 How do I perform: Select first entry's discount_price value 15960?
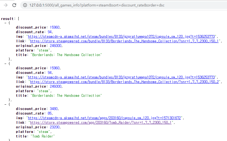(55, 27)
